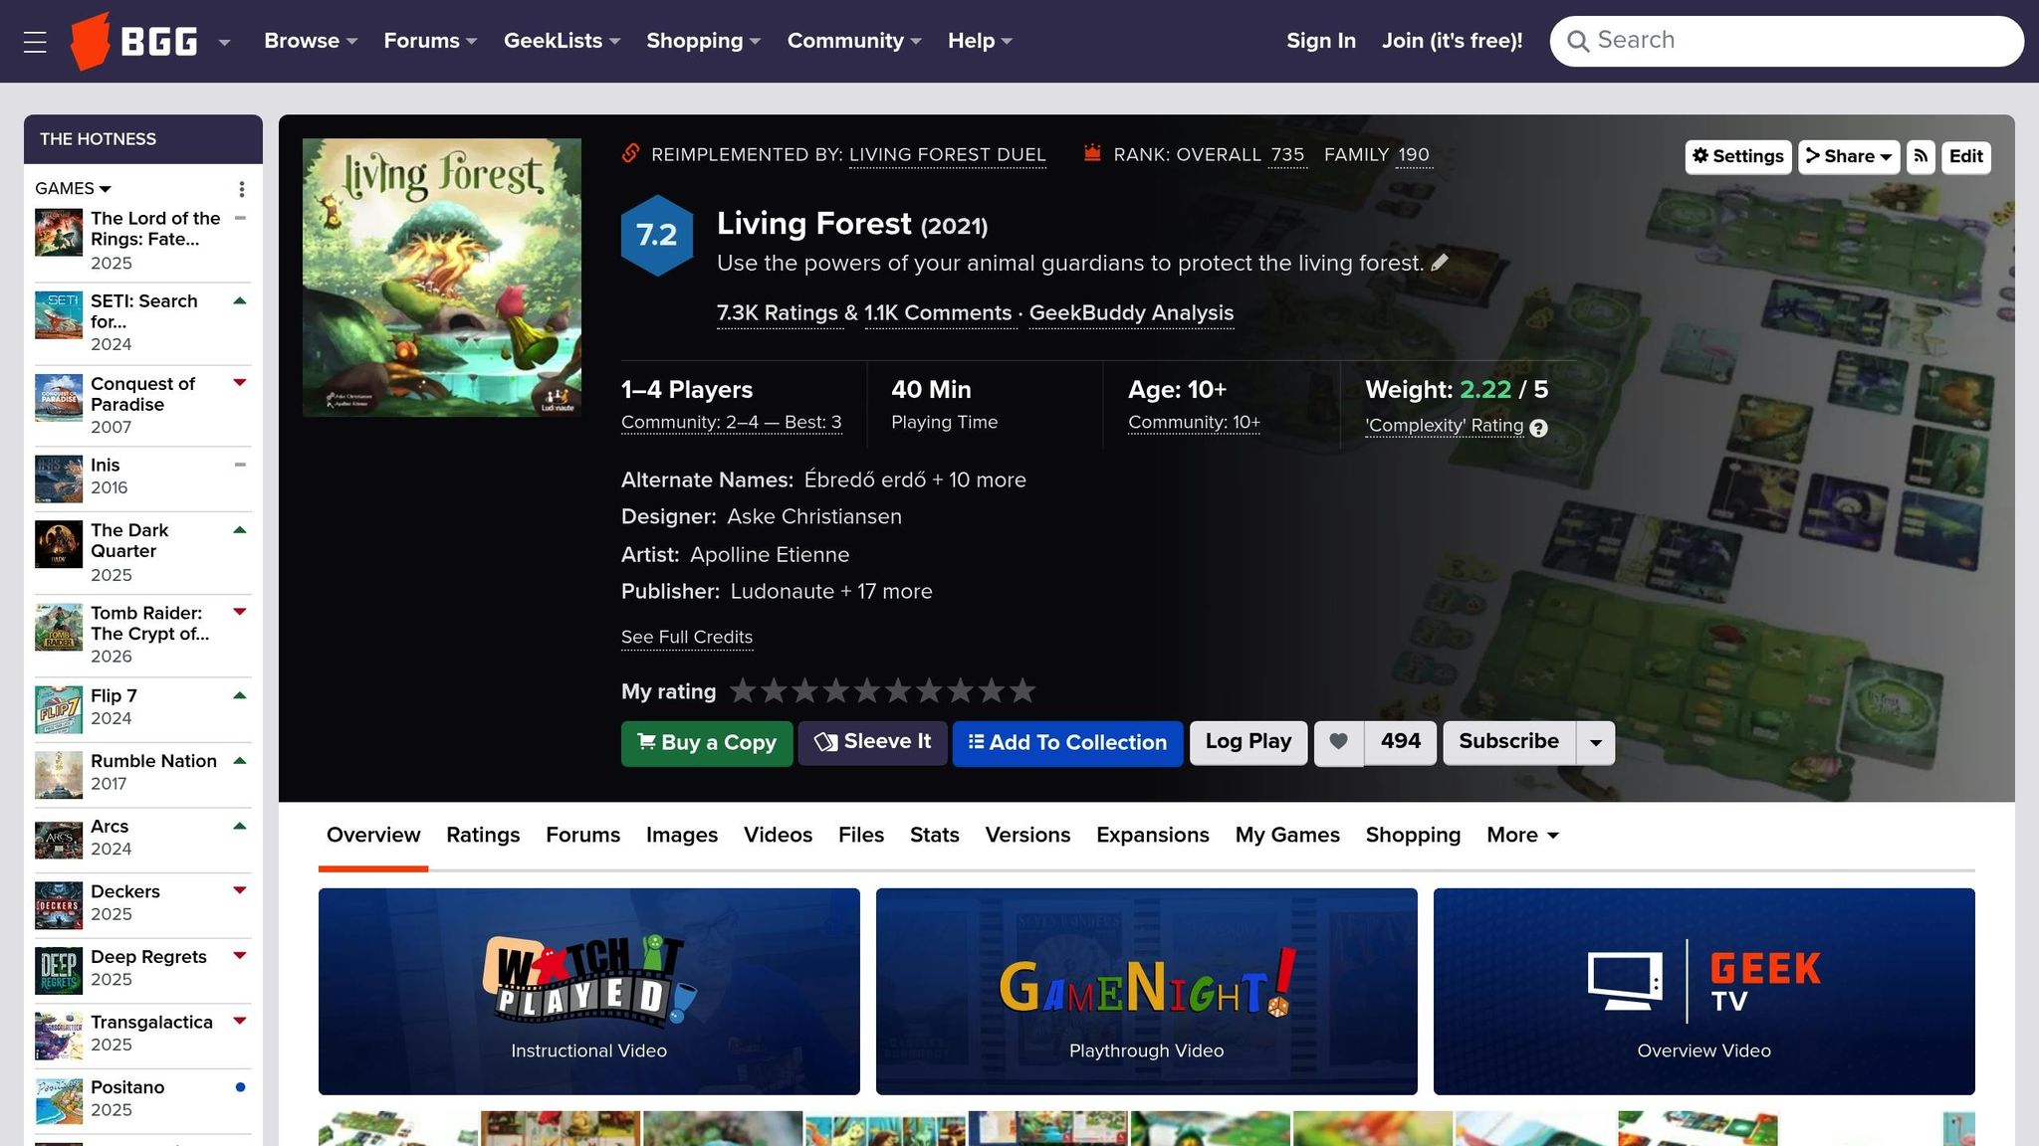Image resolution: width=2039 pixels, height=1146 pixels.
Task: Open GeekBuddy Analysis
Action: (1131, 312)
